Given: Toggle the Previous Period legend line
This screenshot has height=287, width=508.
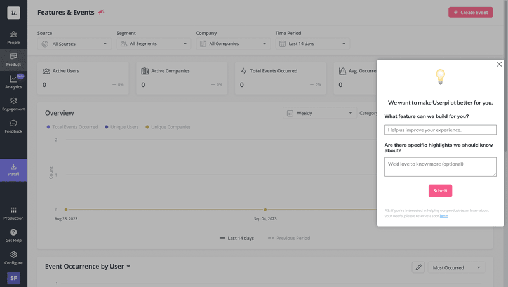Looking at the screenshot, I should (x=289, y=238).
